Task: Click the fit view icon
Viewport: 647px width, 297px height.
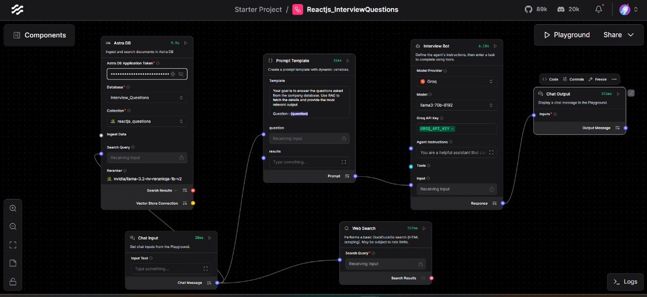Action: (x=13, y=245)
